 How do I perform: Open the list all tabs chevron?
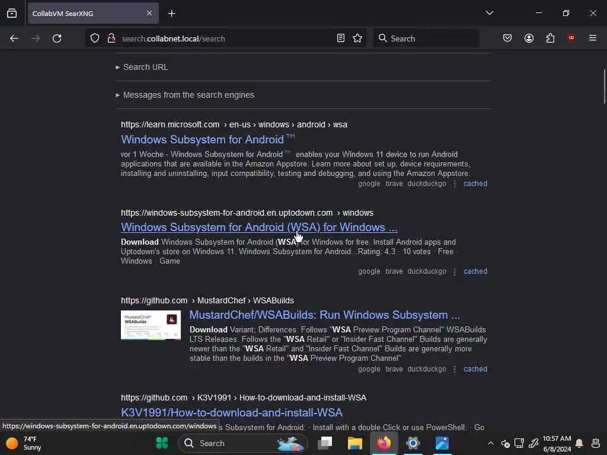(489, 13)
